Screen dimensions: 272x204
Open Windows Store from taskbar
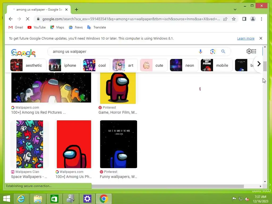click(54, 199)
